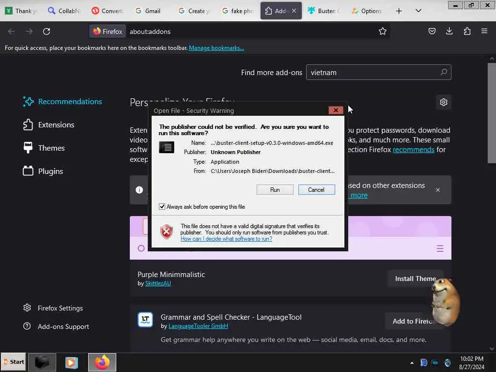Go back with the back arrow

[12, 31]
